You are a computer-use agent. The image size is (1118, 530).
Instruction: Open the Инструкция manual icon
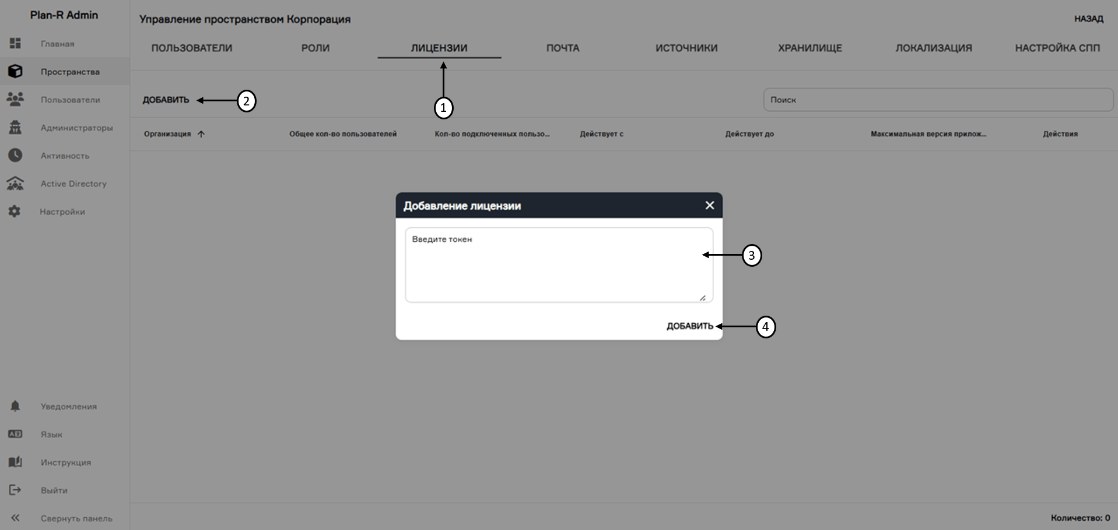(16, 462)
